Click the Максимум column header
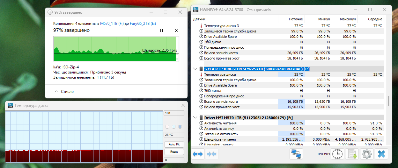Screen dimensions: 398x168 click(x=345, y=19)
